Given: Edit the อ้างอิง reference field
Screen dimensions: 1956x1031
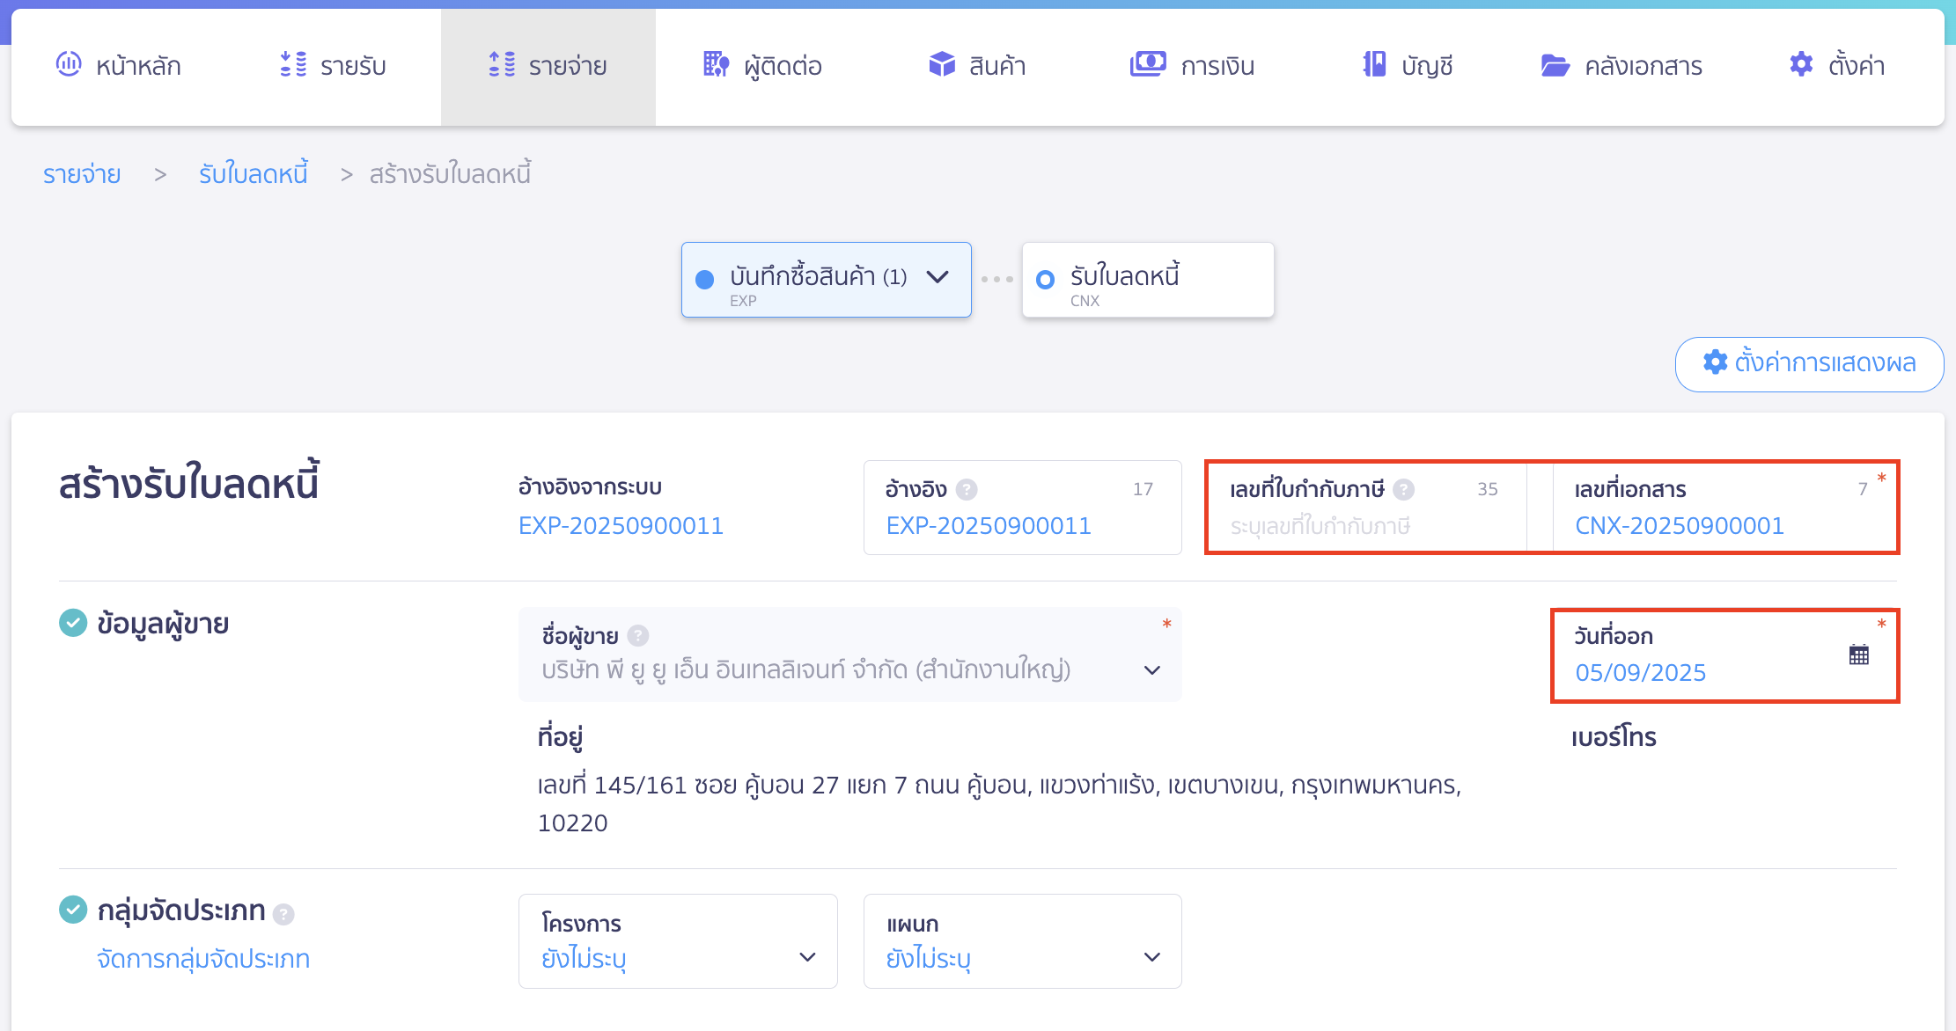Looking at the screenshot, I should (1022, 508).
